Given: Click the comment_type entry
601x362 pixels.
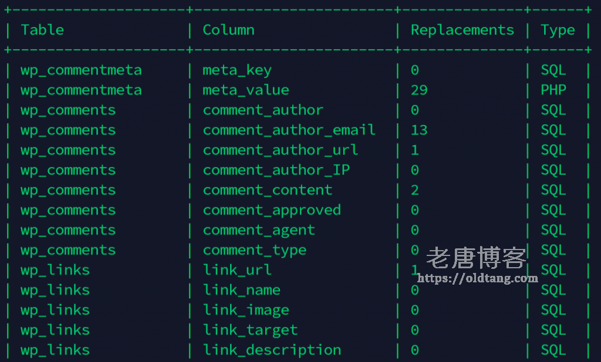Looking at the screenshot, I should [255, 251].
